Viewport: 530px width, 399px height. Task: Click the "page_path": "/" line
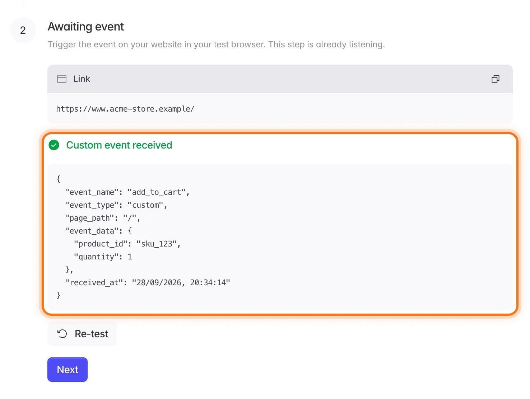point(103,218)
